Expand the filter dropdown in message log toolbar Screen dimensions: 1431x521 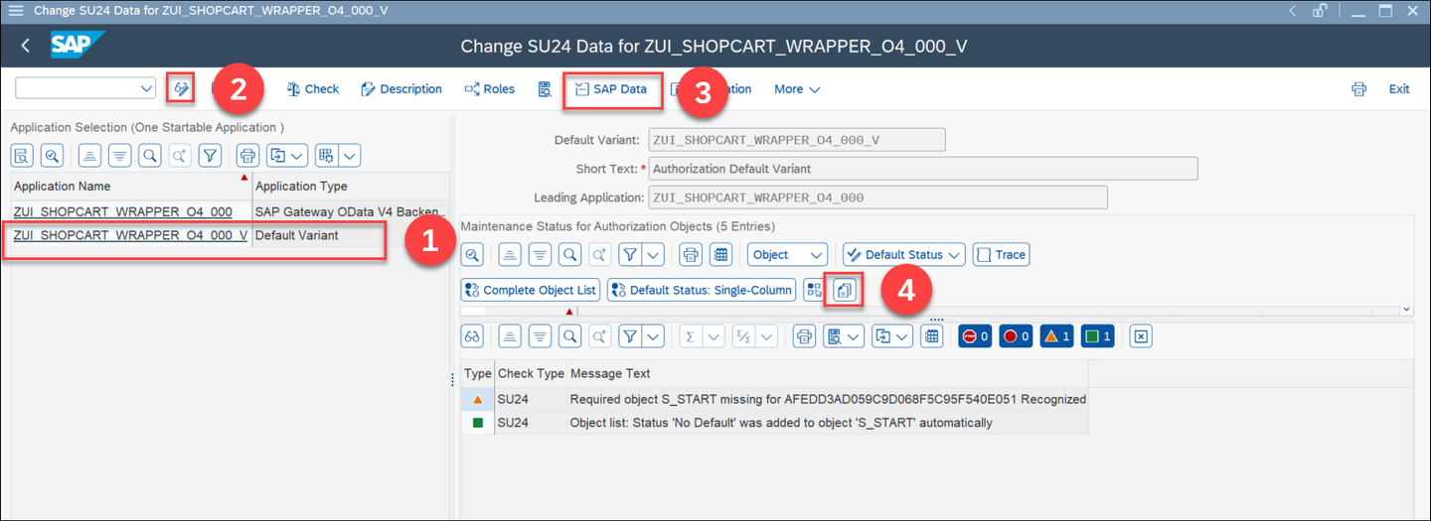tap(653, 336)
